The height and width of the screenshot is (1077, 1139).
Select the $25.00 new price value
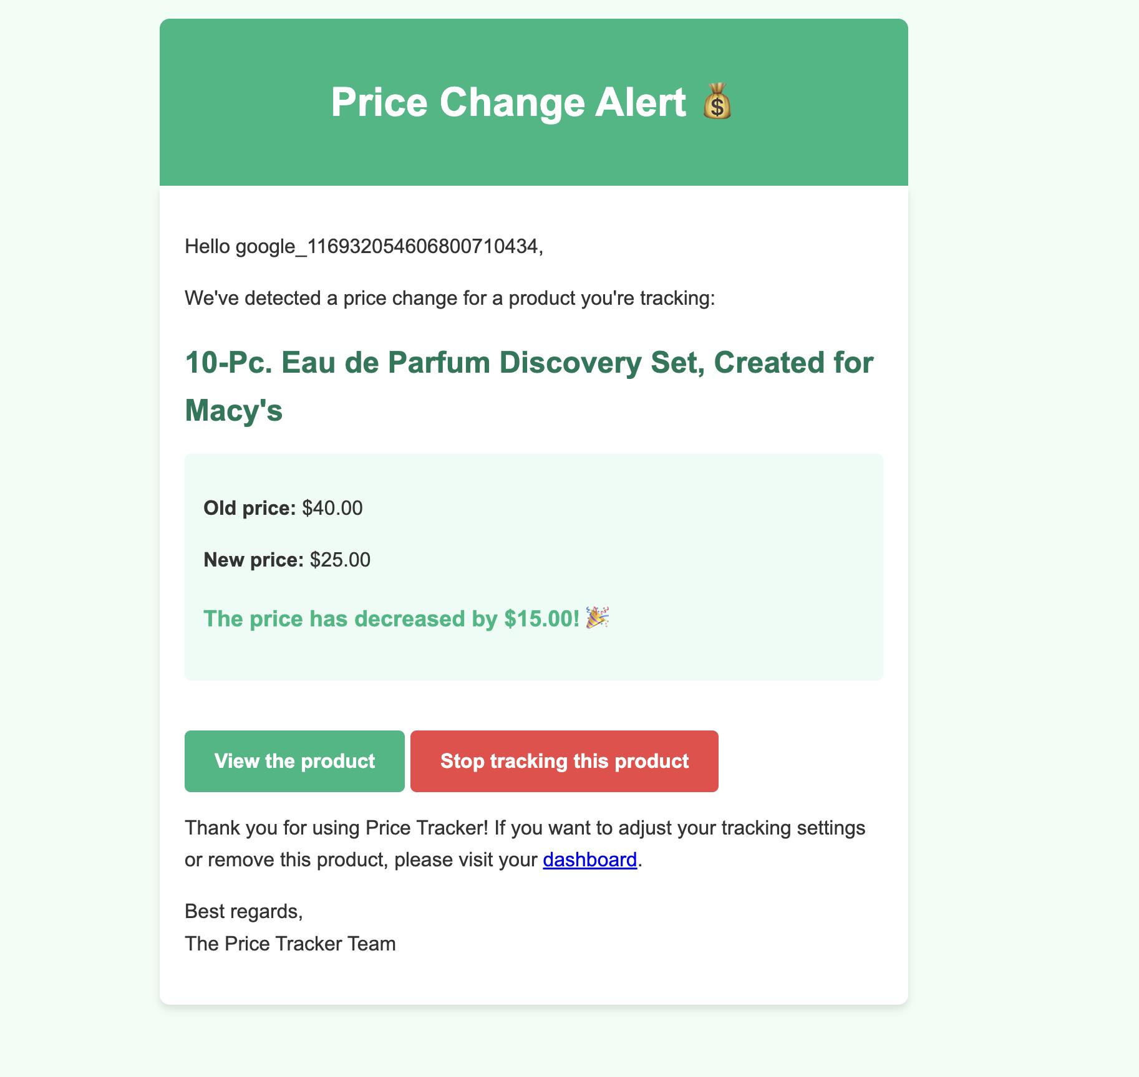[340, 560]
